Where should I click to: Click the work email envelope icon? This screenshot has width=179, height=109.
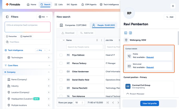[129, 66]
